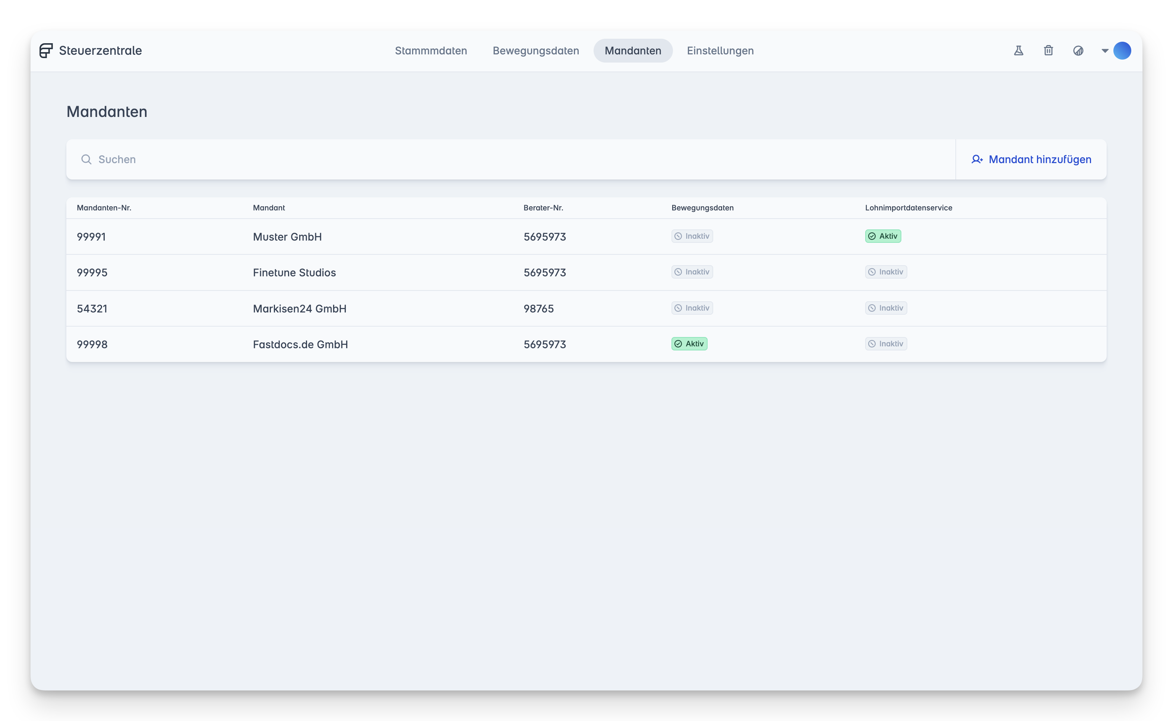Image resolution: width=1173 pixels, height=721 pixels.
Task: Toggle Fastdocs.de GmbH Bewegungsdaten Aktiv status
Action: 689,344
